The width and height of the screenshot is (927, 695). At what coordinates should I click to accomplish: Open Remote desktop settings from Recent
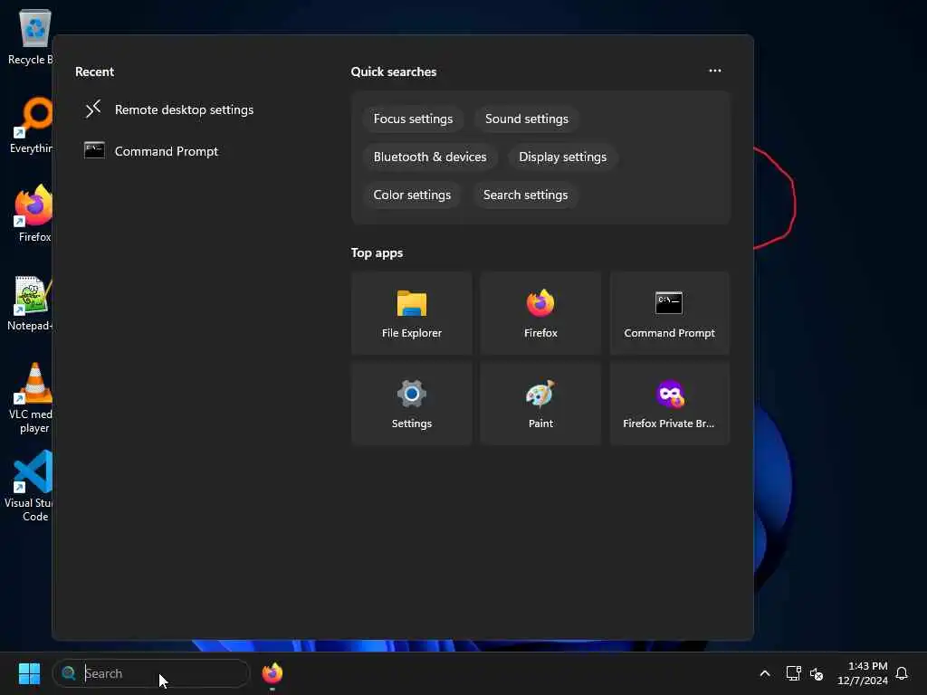point(184,109)
